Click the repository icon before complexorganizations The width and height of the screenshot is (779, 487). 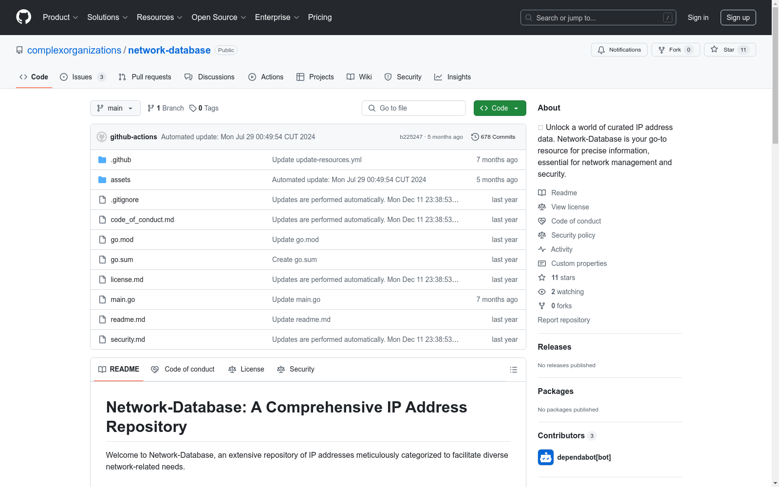[19, 50]
